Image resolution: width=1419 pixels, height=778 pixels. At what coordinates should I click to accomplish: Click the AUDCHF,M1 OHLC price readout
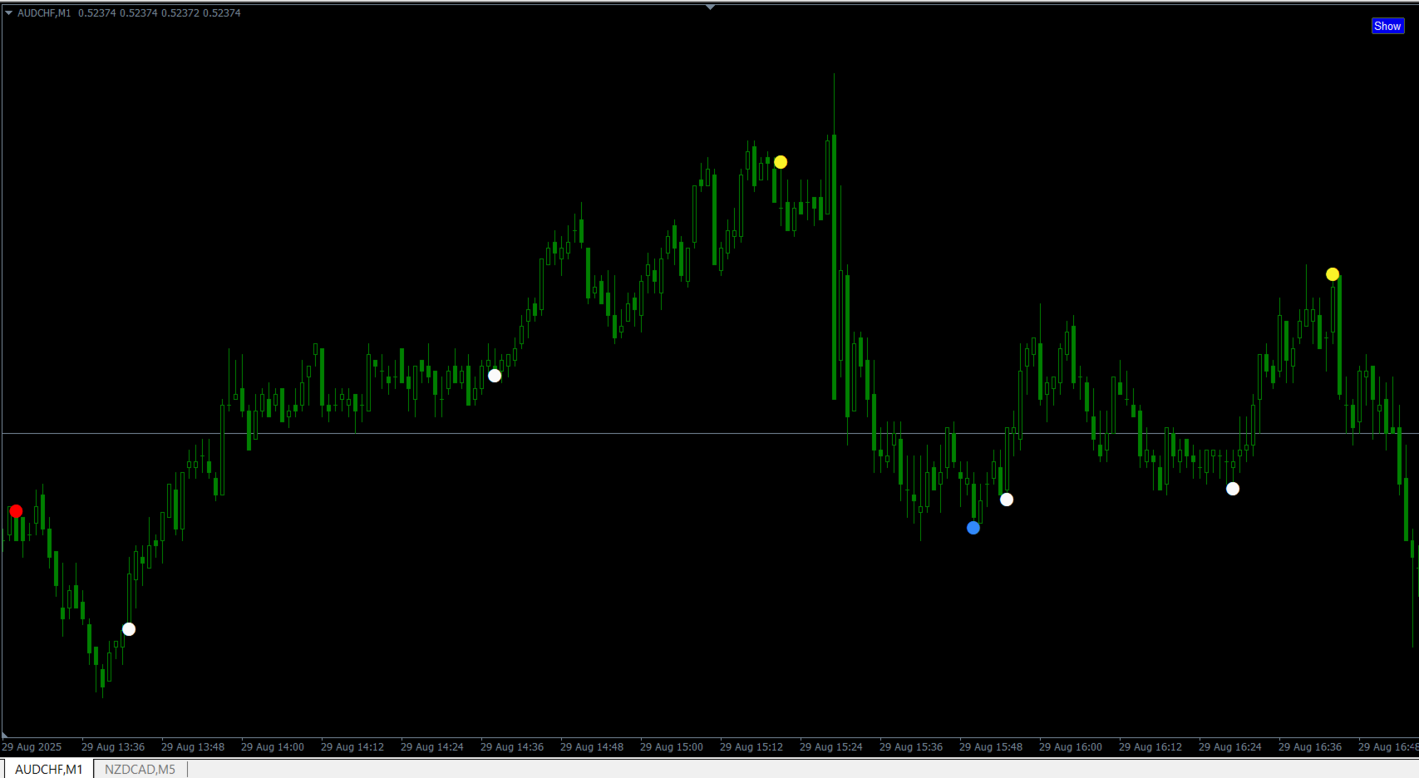(x=160, y=13)
